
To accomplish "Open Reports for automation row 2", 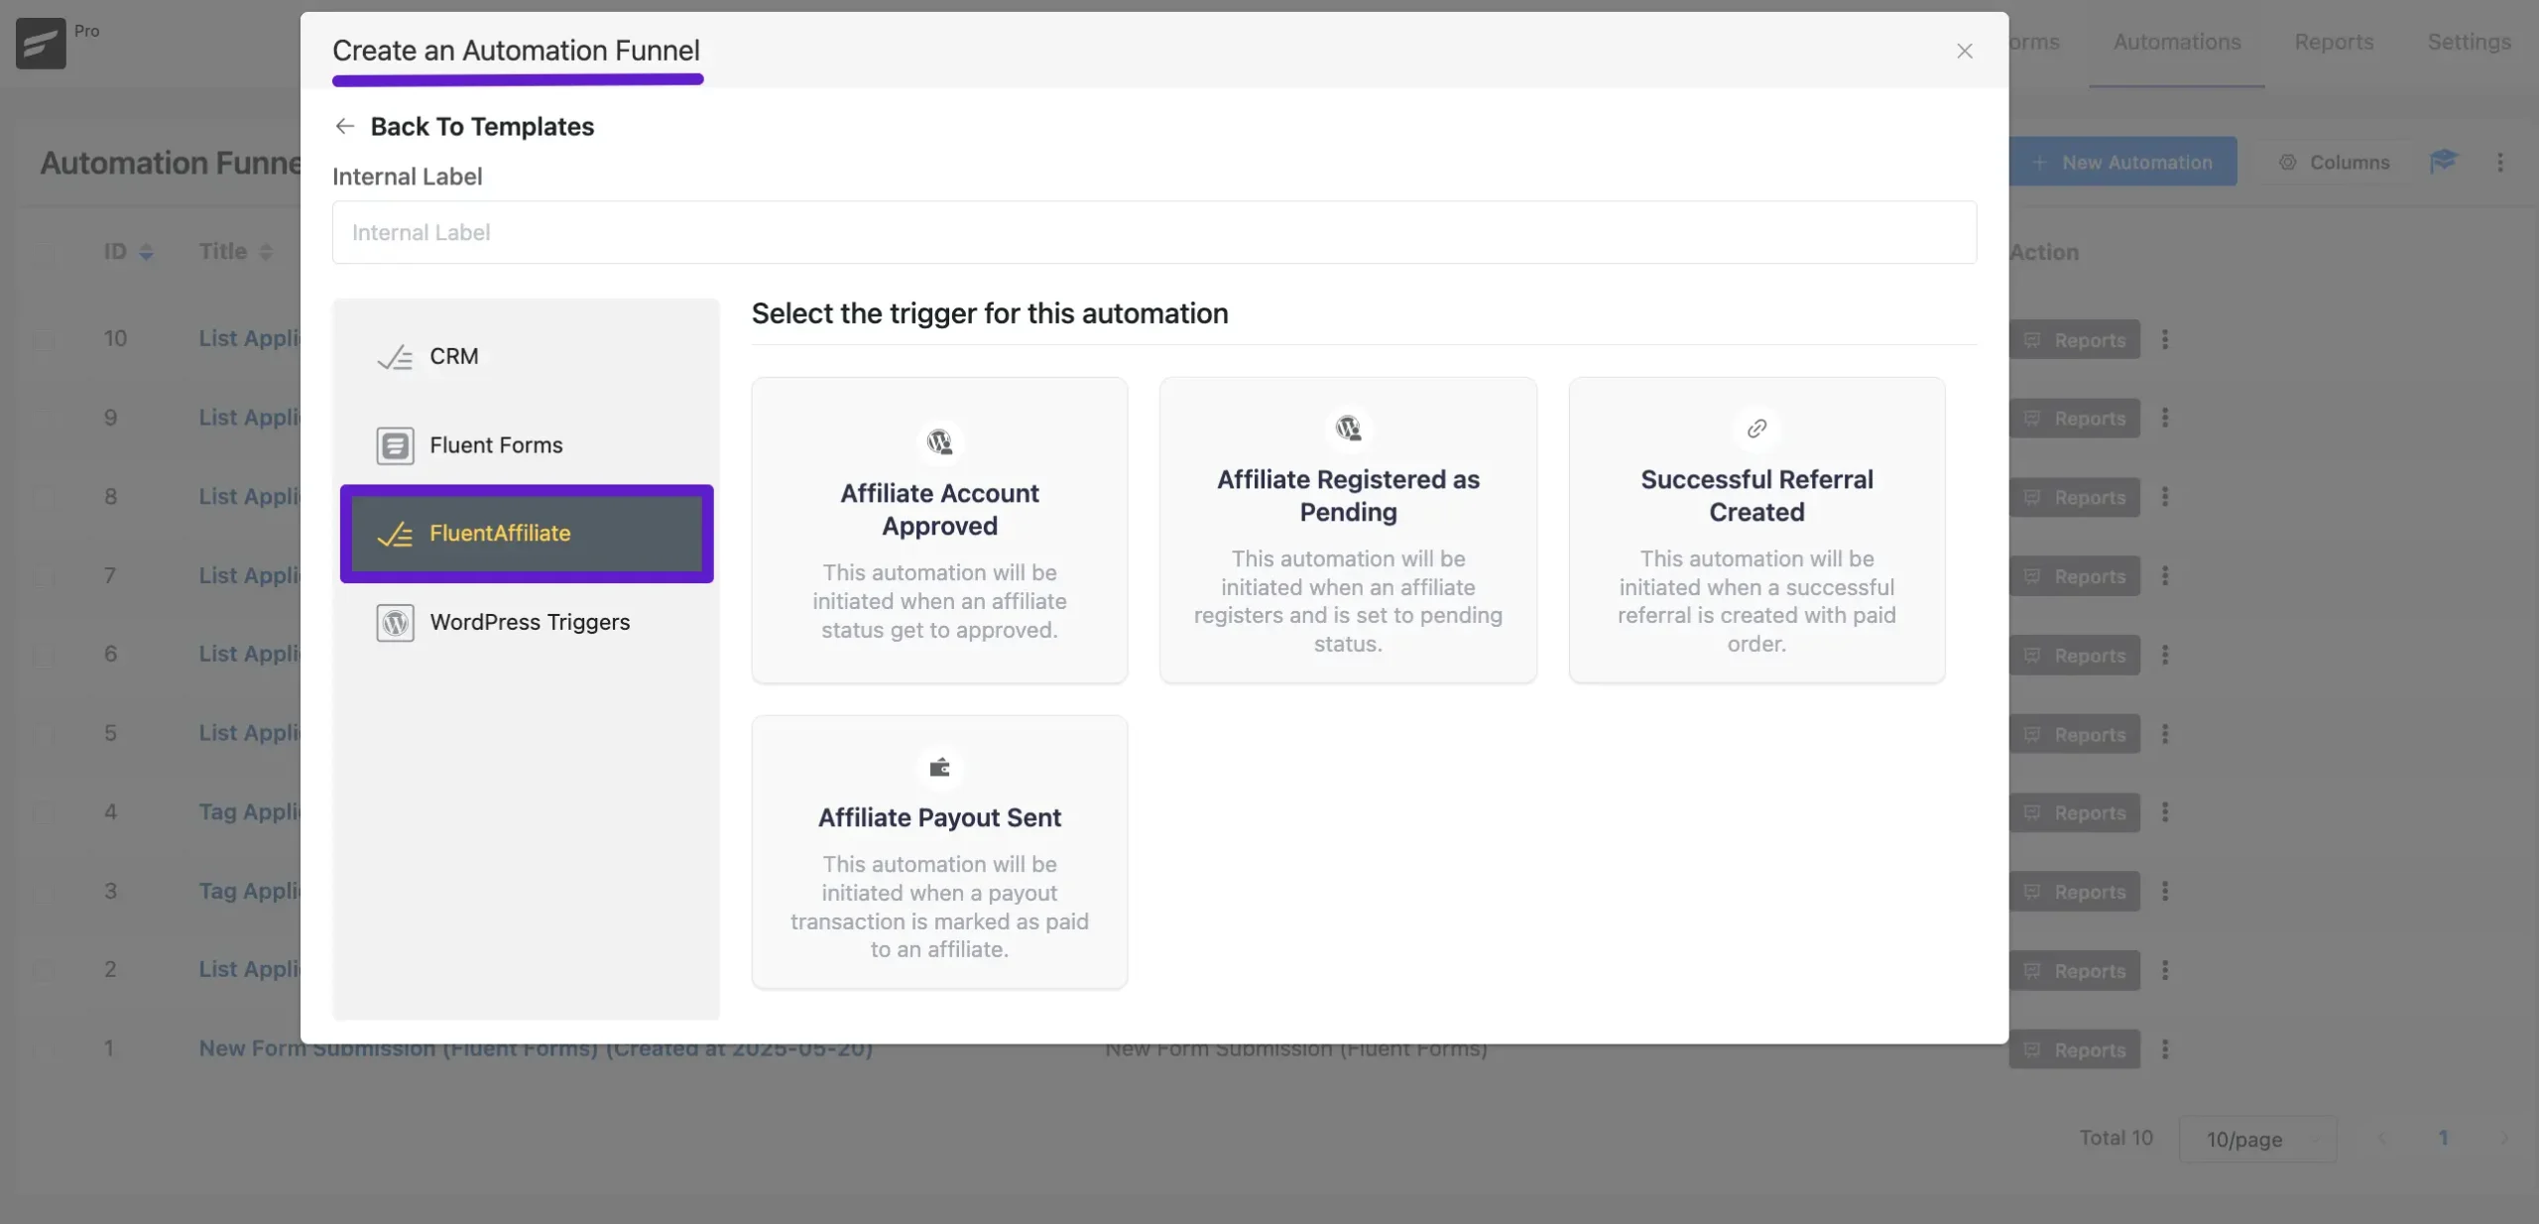I will [2075, 971].
